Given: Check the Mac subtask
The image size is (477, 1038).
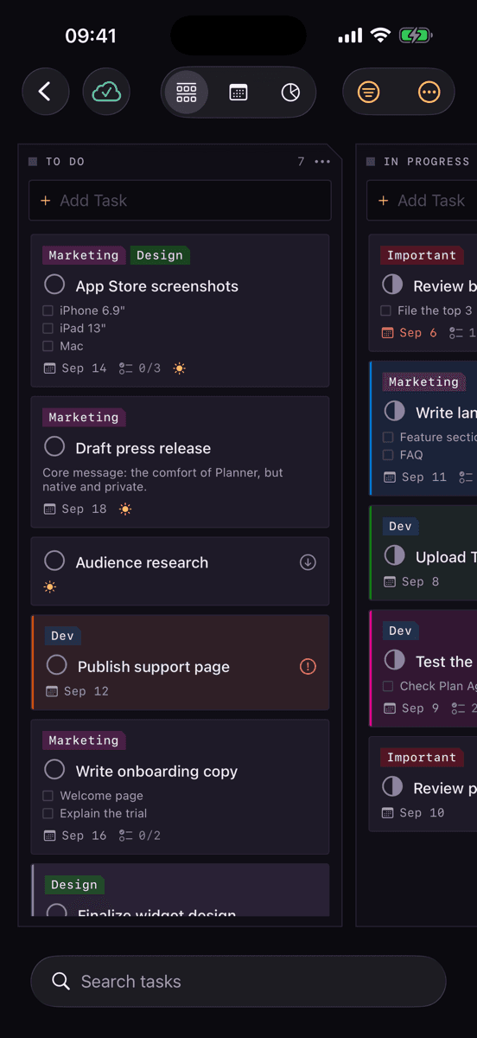Looking at the screenshot, I should click(x=48, y=346).
